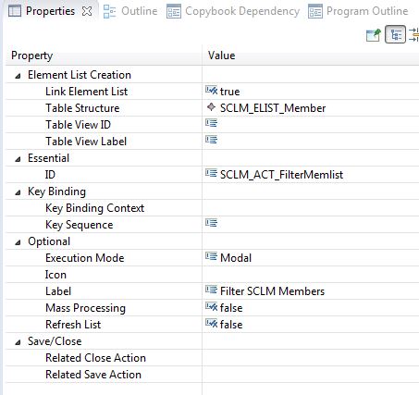Click the text icon in Table View ID row
The height and width of the screenshot is (395, 419).
(x=212, y=123)
